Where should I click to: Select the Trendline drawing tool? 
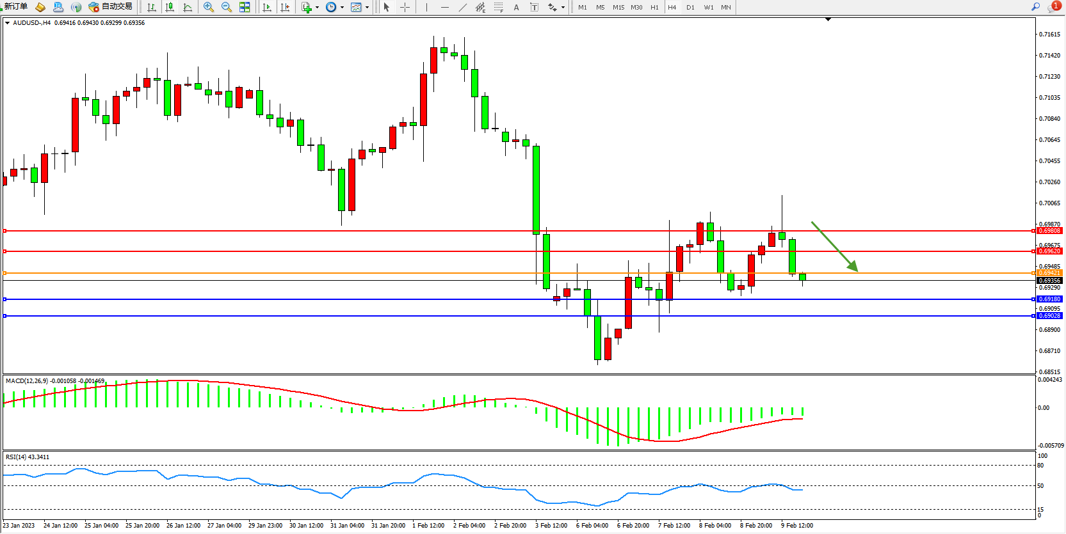463,7
